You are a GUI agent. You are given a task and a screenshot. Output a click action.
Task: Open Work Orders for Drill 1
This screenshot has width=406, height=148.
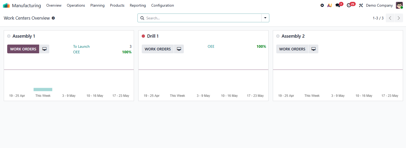pos(158,49)
